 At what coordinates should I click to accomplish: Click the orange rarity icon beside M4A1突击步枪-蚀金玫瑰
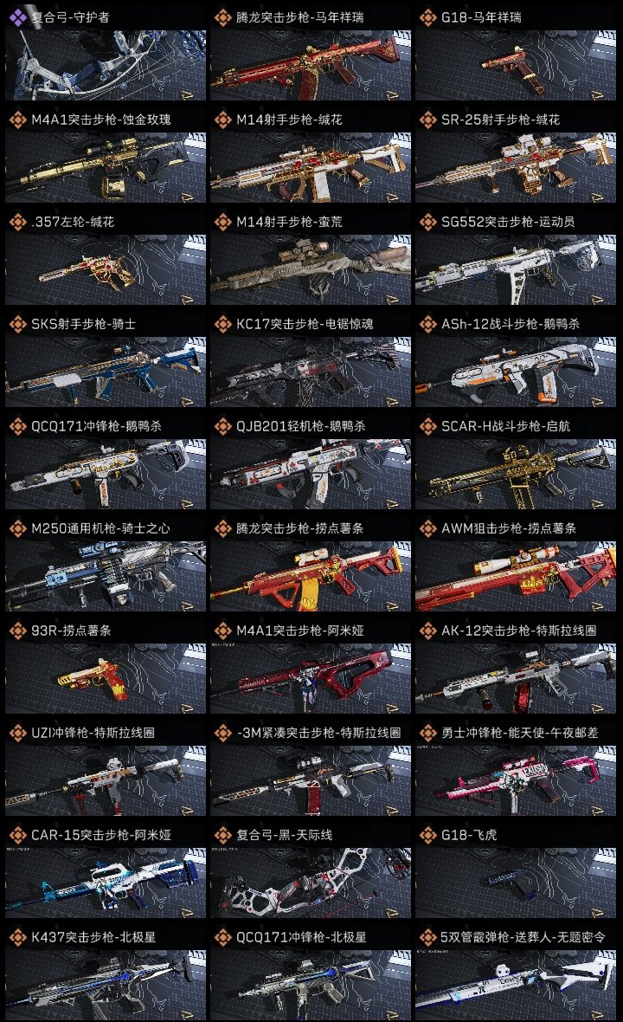click(17, 120)
